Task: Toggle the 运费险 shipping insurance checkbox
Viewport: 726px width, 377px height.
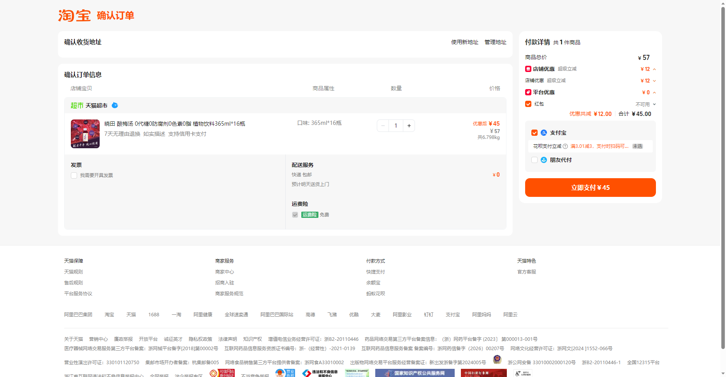Action: coord(295,215)
